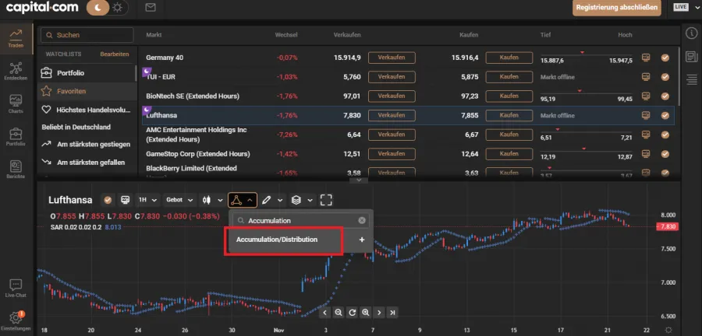This screenshot has width=702, height=336.
Task: Open Live-Chat in sidebar
Action: (x=16, y=289)
